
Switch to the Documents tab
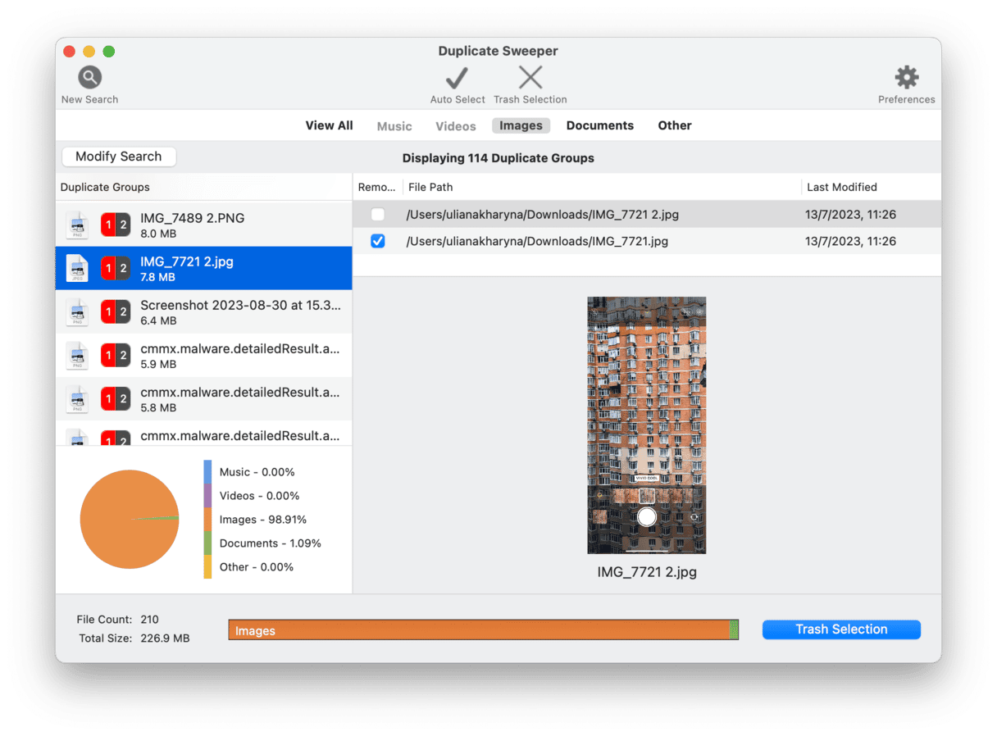[x=599, y=125]
